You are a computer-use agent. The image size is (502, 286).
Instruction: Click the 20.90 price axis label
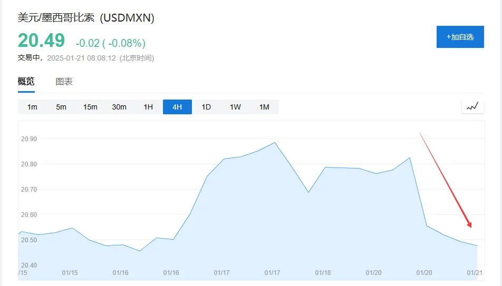(x=28, y=139)
